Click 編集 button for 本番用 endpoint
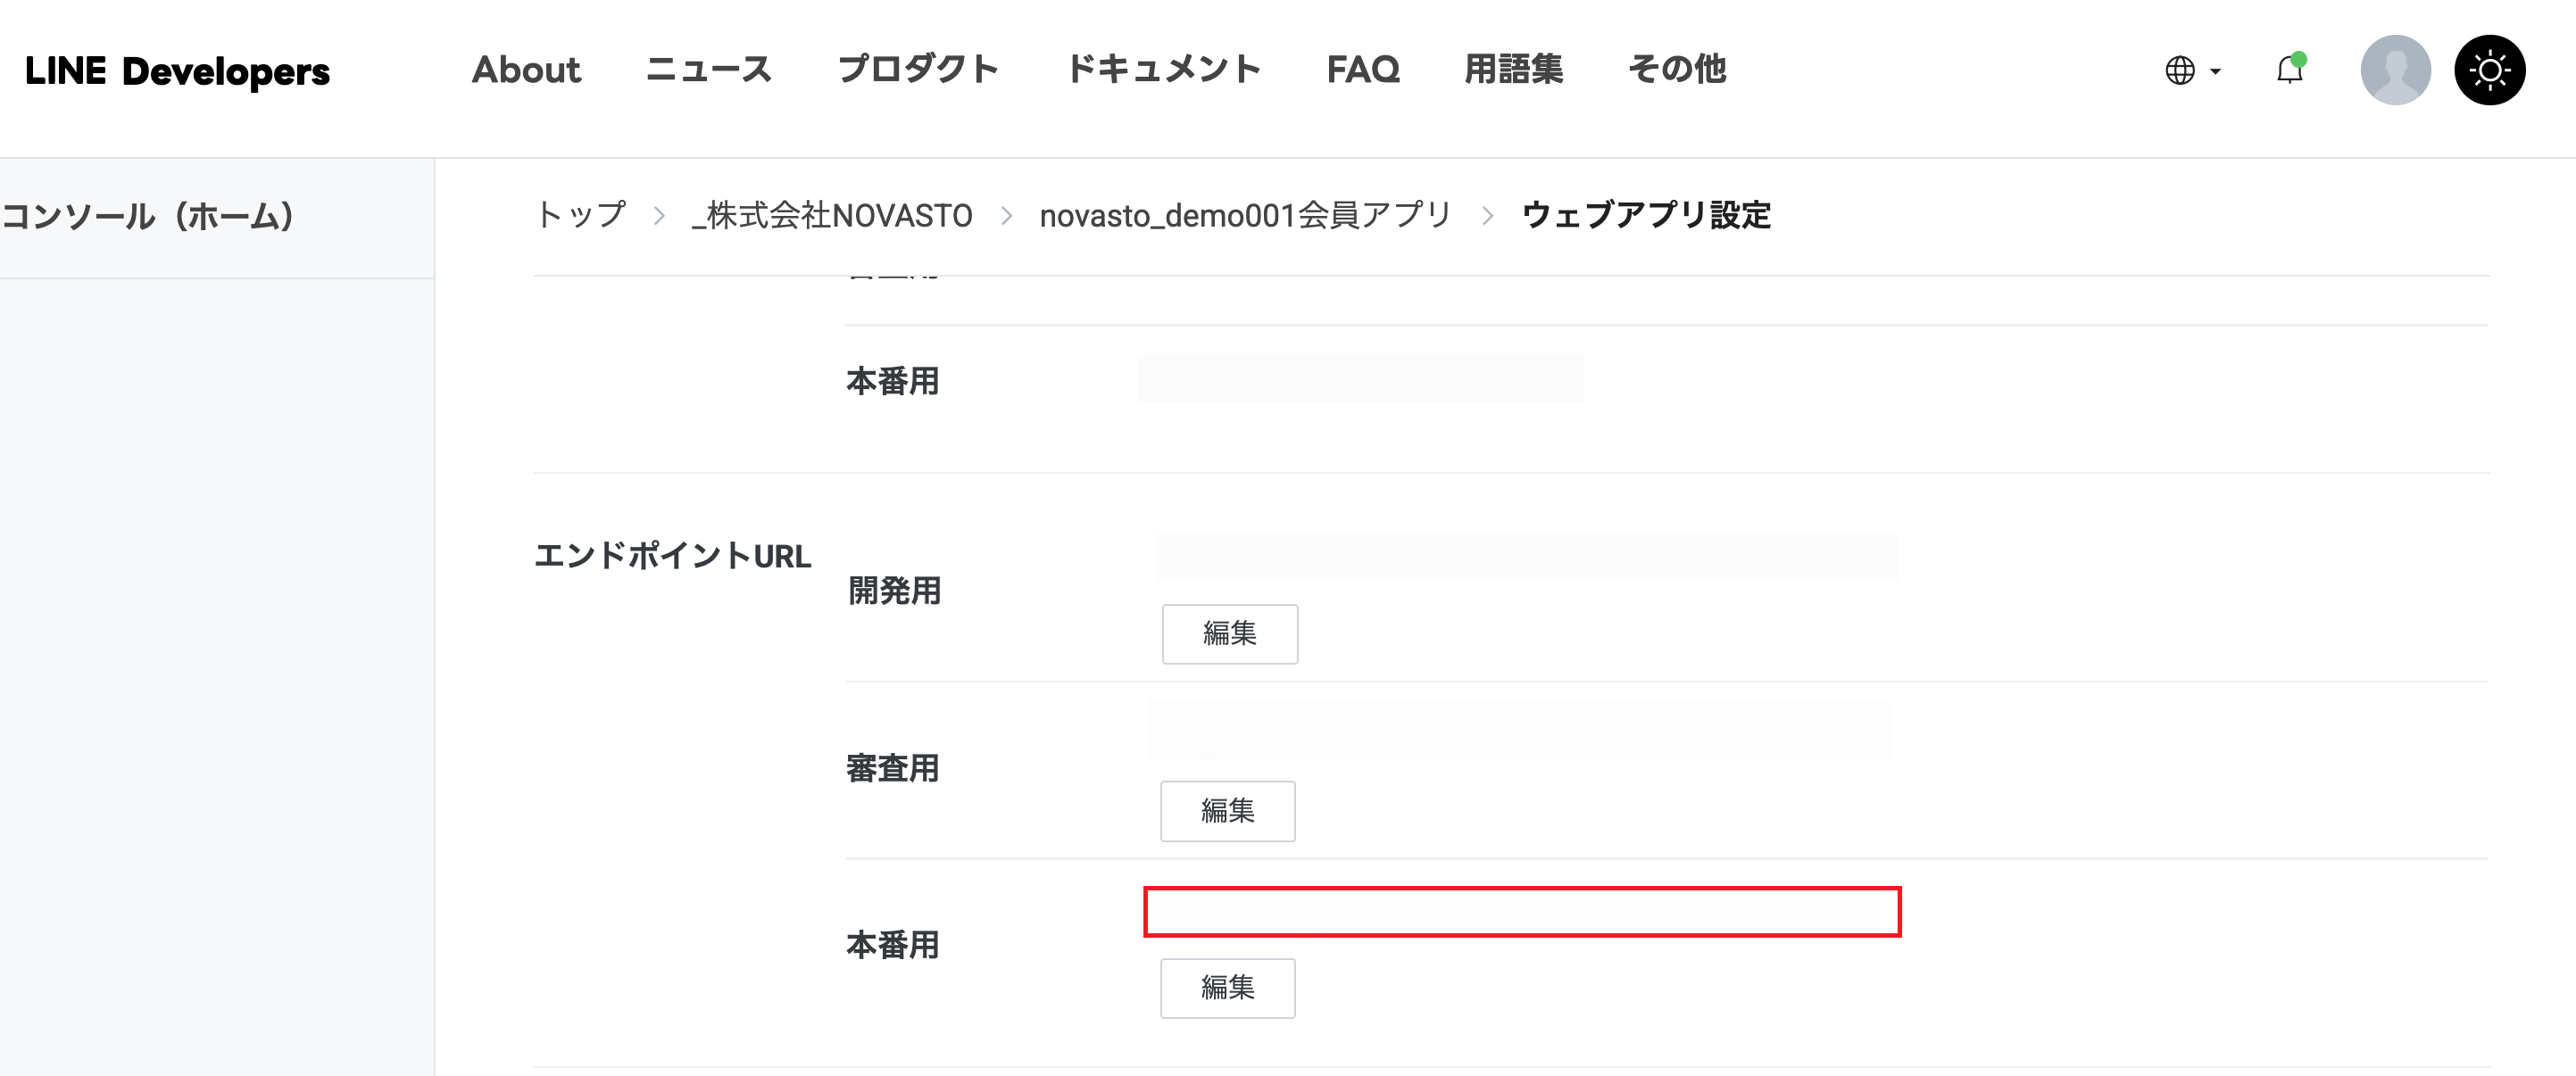 (x=1227, y=988)
